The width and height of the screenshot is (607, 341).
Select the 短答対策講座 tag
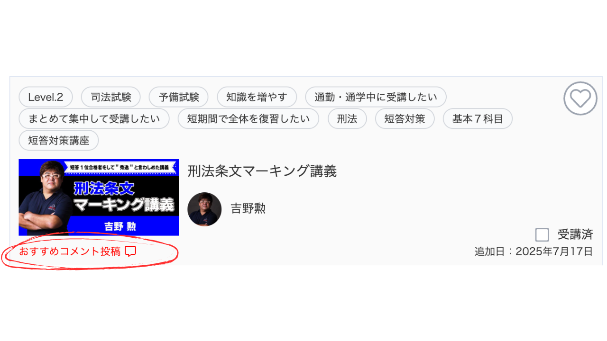(x=59, y=141)
